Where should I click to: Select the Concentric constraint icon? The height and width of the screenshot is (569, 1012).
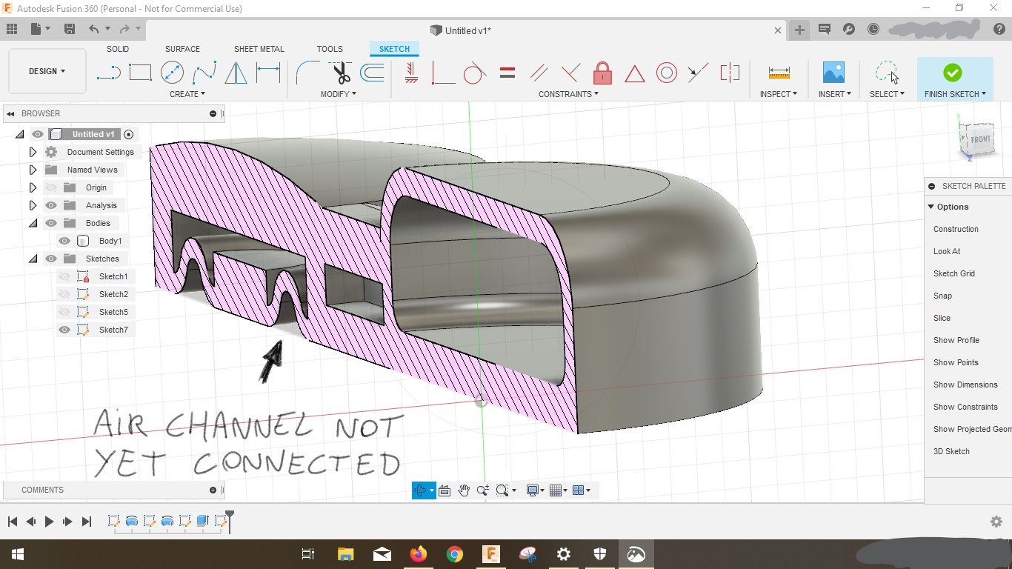click(x=666, y=73)
